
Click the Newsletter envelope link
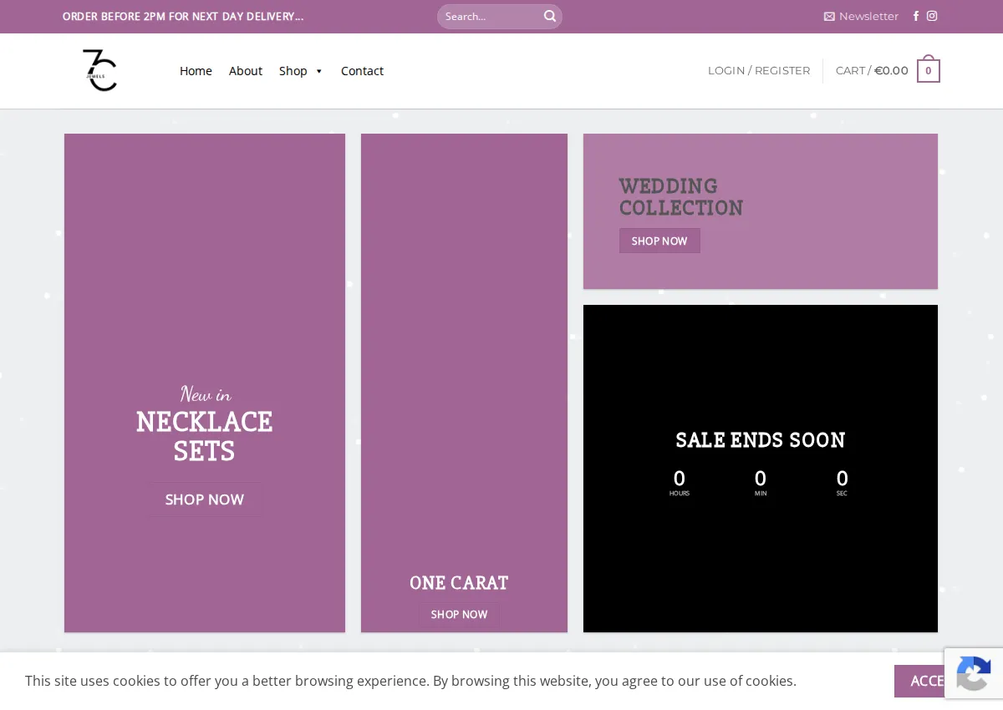point(861,16)
